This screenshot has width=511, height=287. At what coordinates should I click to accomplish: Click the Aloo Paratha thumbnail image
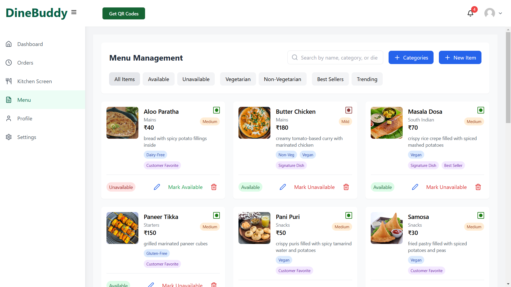(122, 123)
